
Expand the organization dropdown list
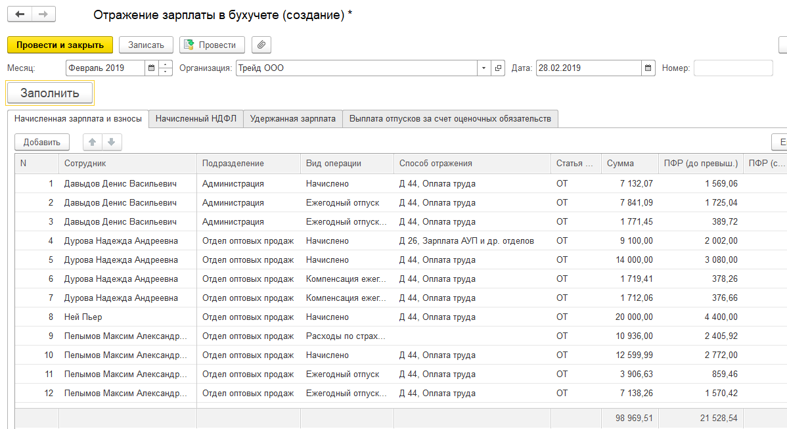(x=483, y=68)
